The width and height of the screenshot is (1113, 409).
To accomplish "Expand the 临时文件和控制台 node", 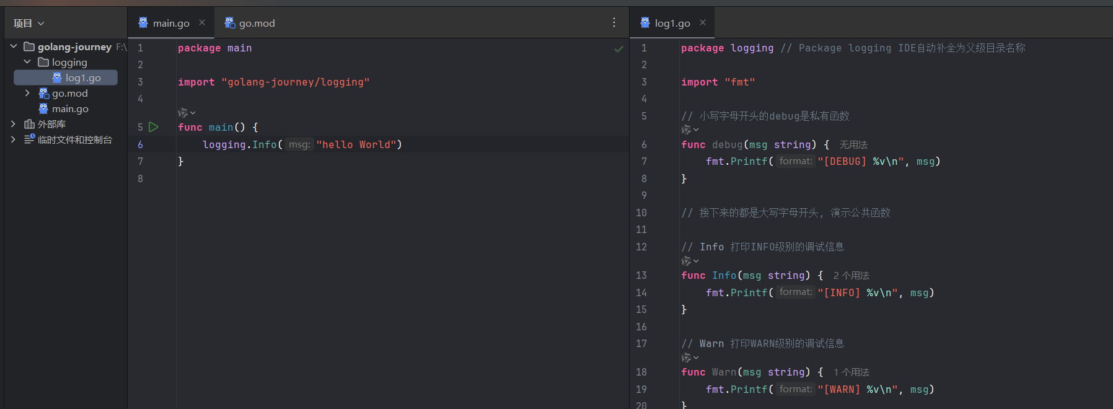I will [14, 139].
